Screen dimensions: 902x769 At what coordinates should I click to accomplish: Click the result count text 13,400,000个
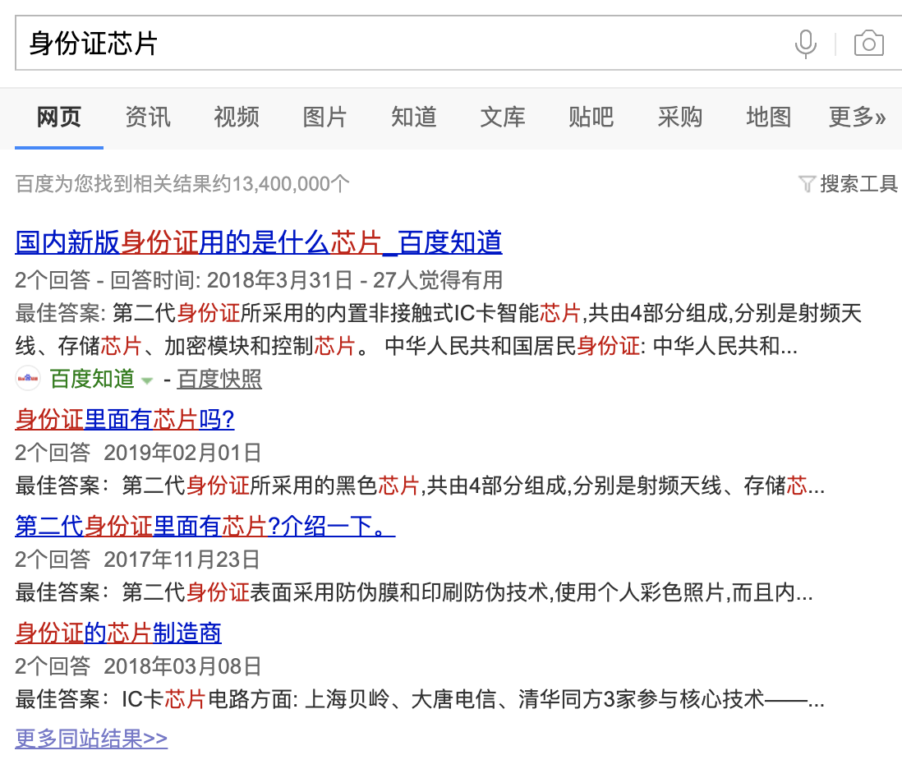coord(291,184)
